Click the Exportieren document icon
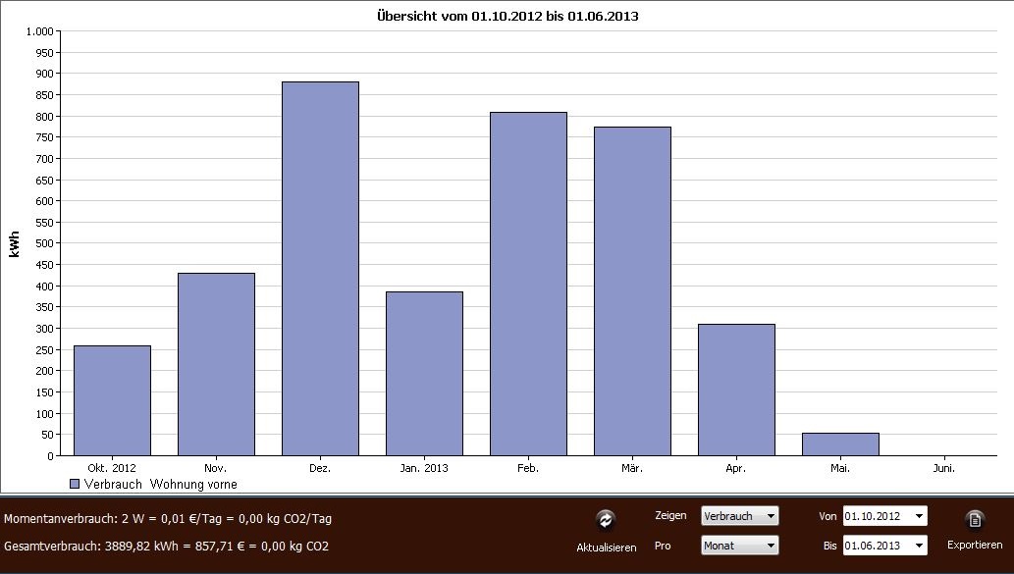1014x574 pixels. click(974, 520)
